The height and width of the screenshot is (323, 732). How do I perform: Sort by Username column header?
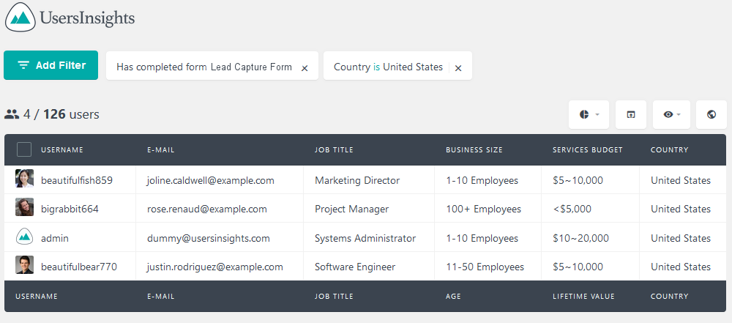62,150
